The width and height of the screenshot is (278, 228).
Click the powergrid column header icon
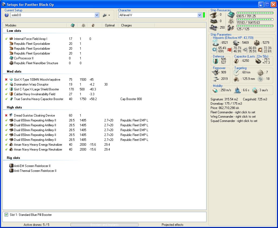[83, 25]
